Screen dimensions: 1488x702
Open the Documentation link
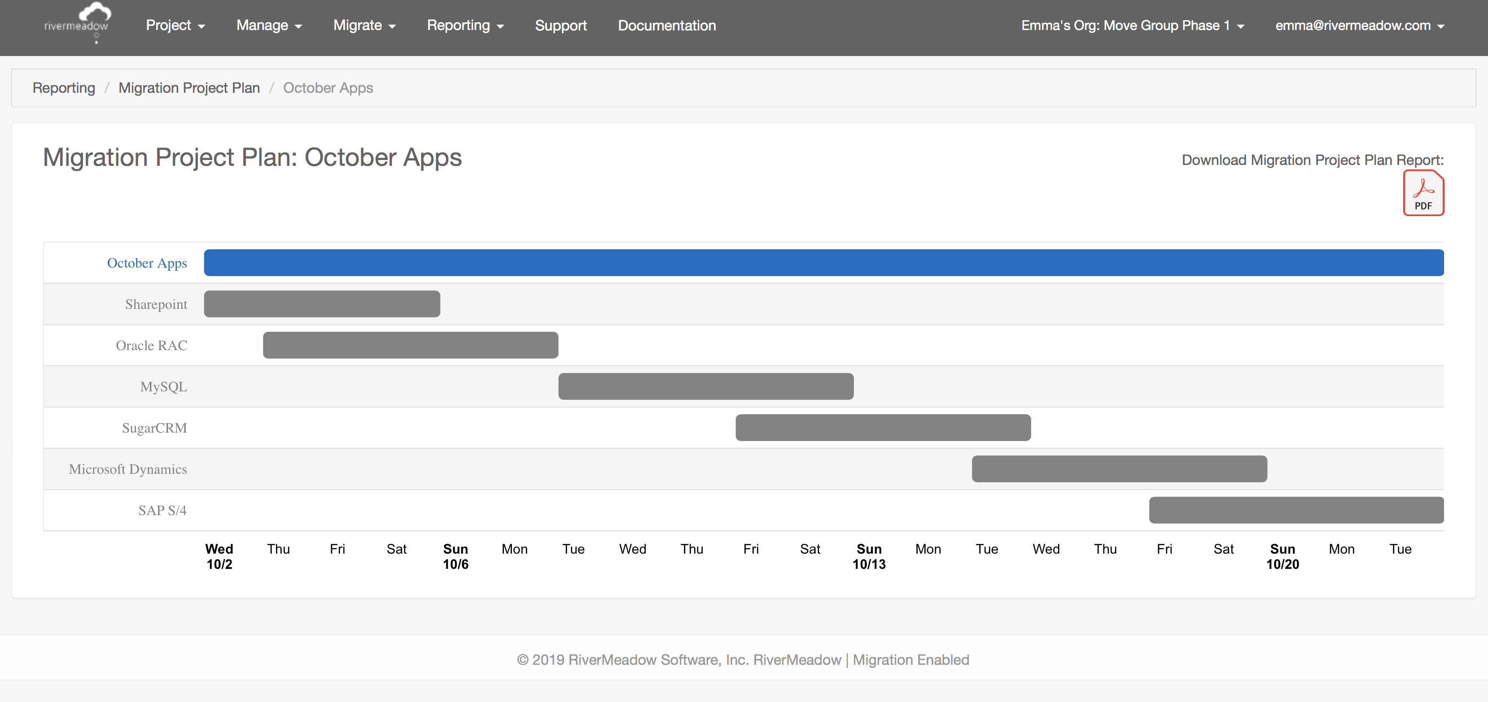tap(667, 26)
